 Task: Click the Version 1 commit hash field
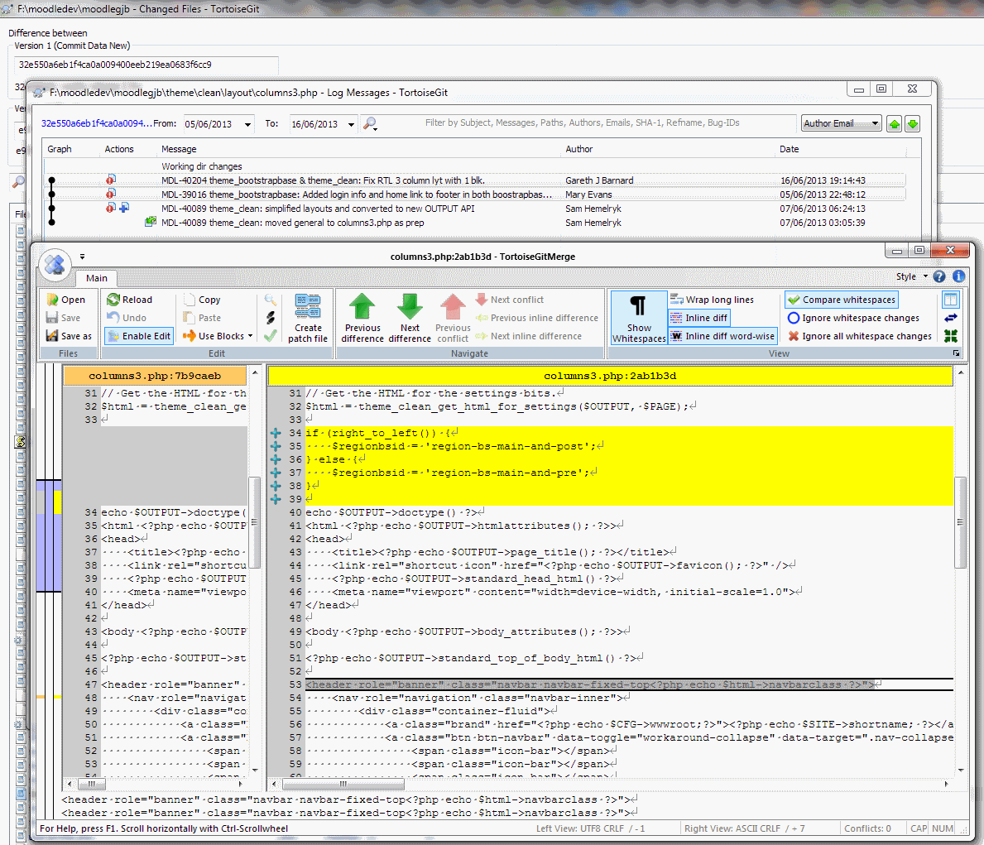pyautogui.click(x=146, y=65)
